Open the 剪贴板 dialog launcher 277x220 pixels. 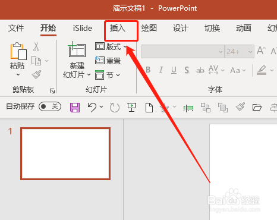tap(52, 91)
